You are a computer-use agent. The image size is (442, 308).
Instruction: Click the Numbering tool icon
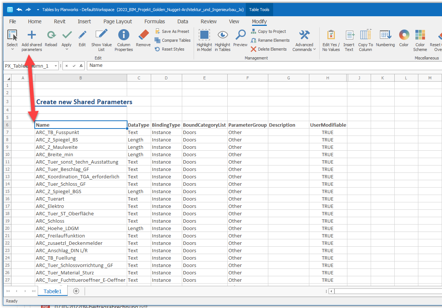[385, 35]
